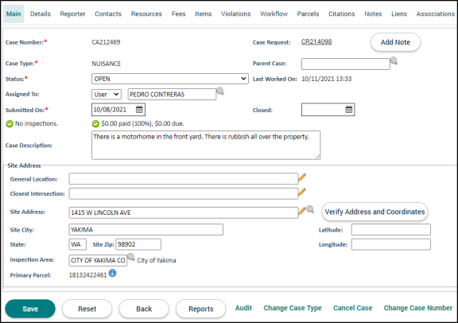This screenshot has height=323, width=458.
Task: Click the Audit link
Action: [x=243, y=308]
